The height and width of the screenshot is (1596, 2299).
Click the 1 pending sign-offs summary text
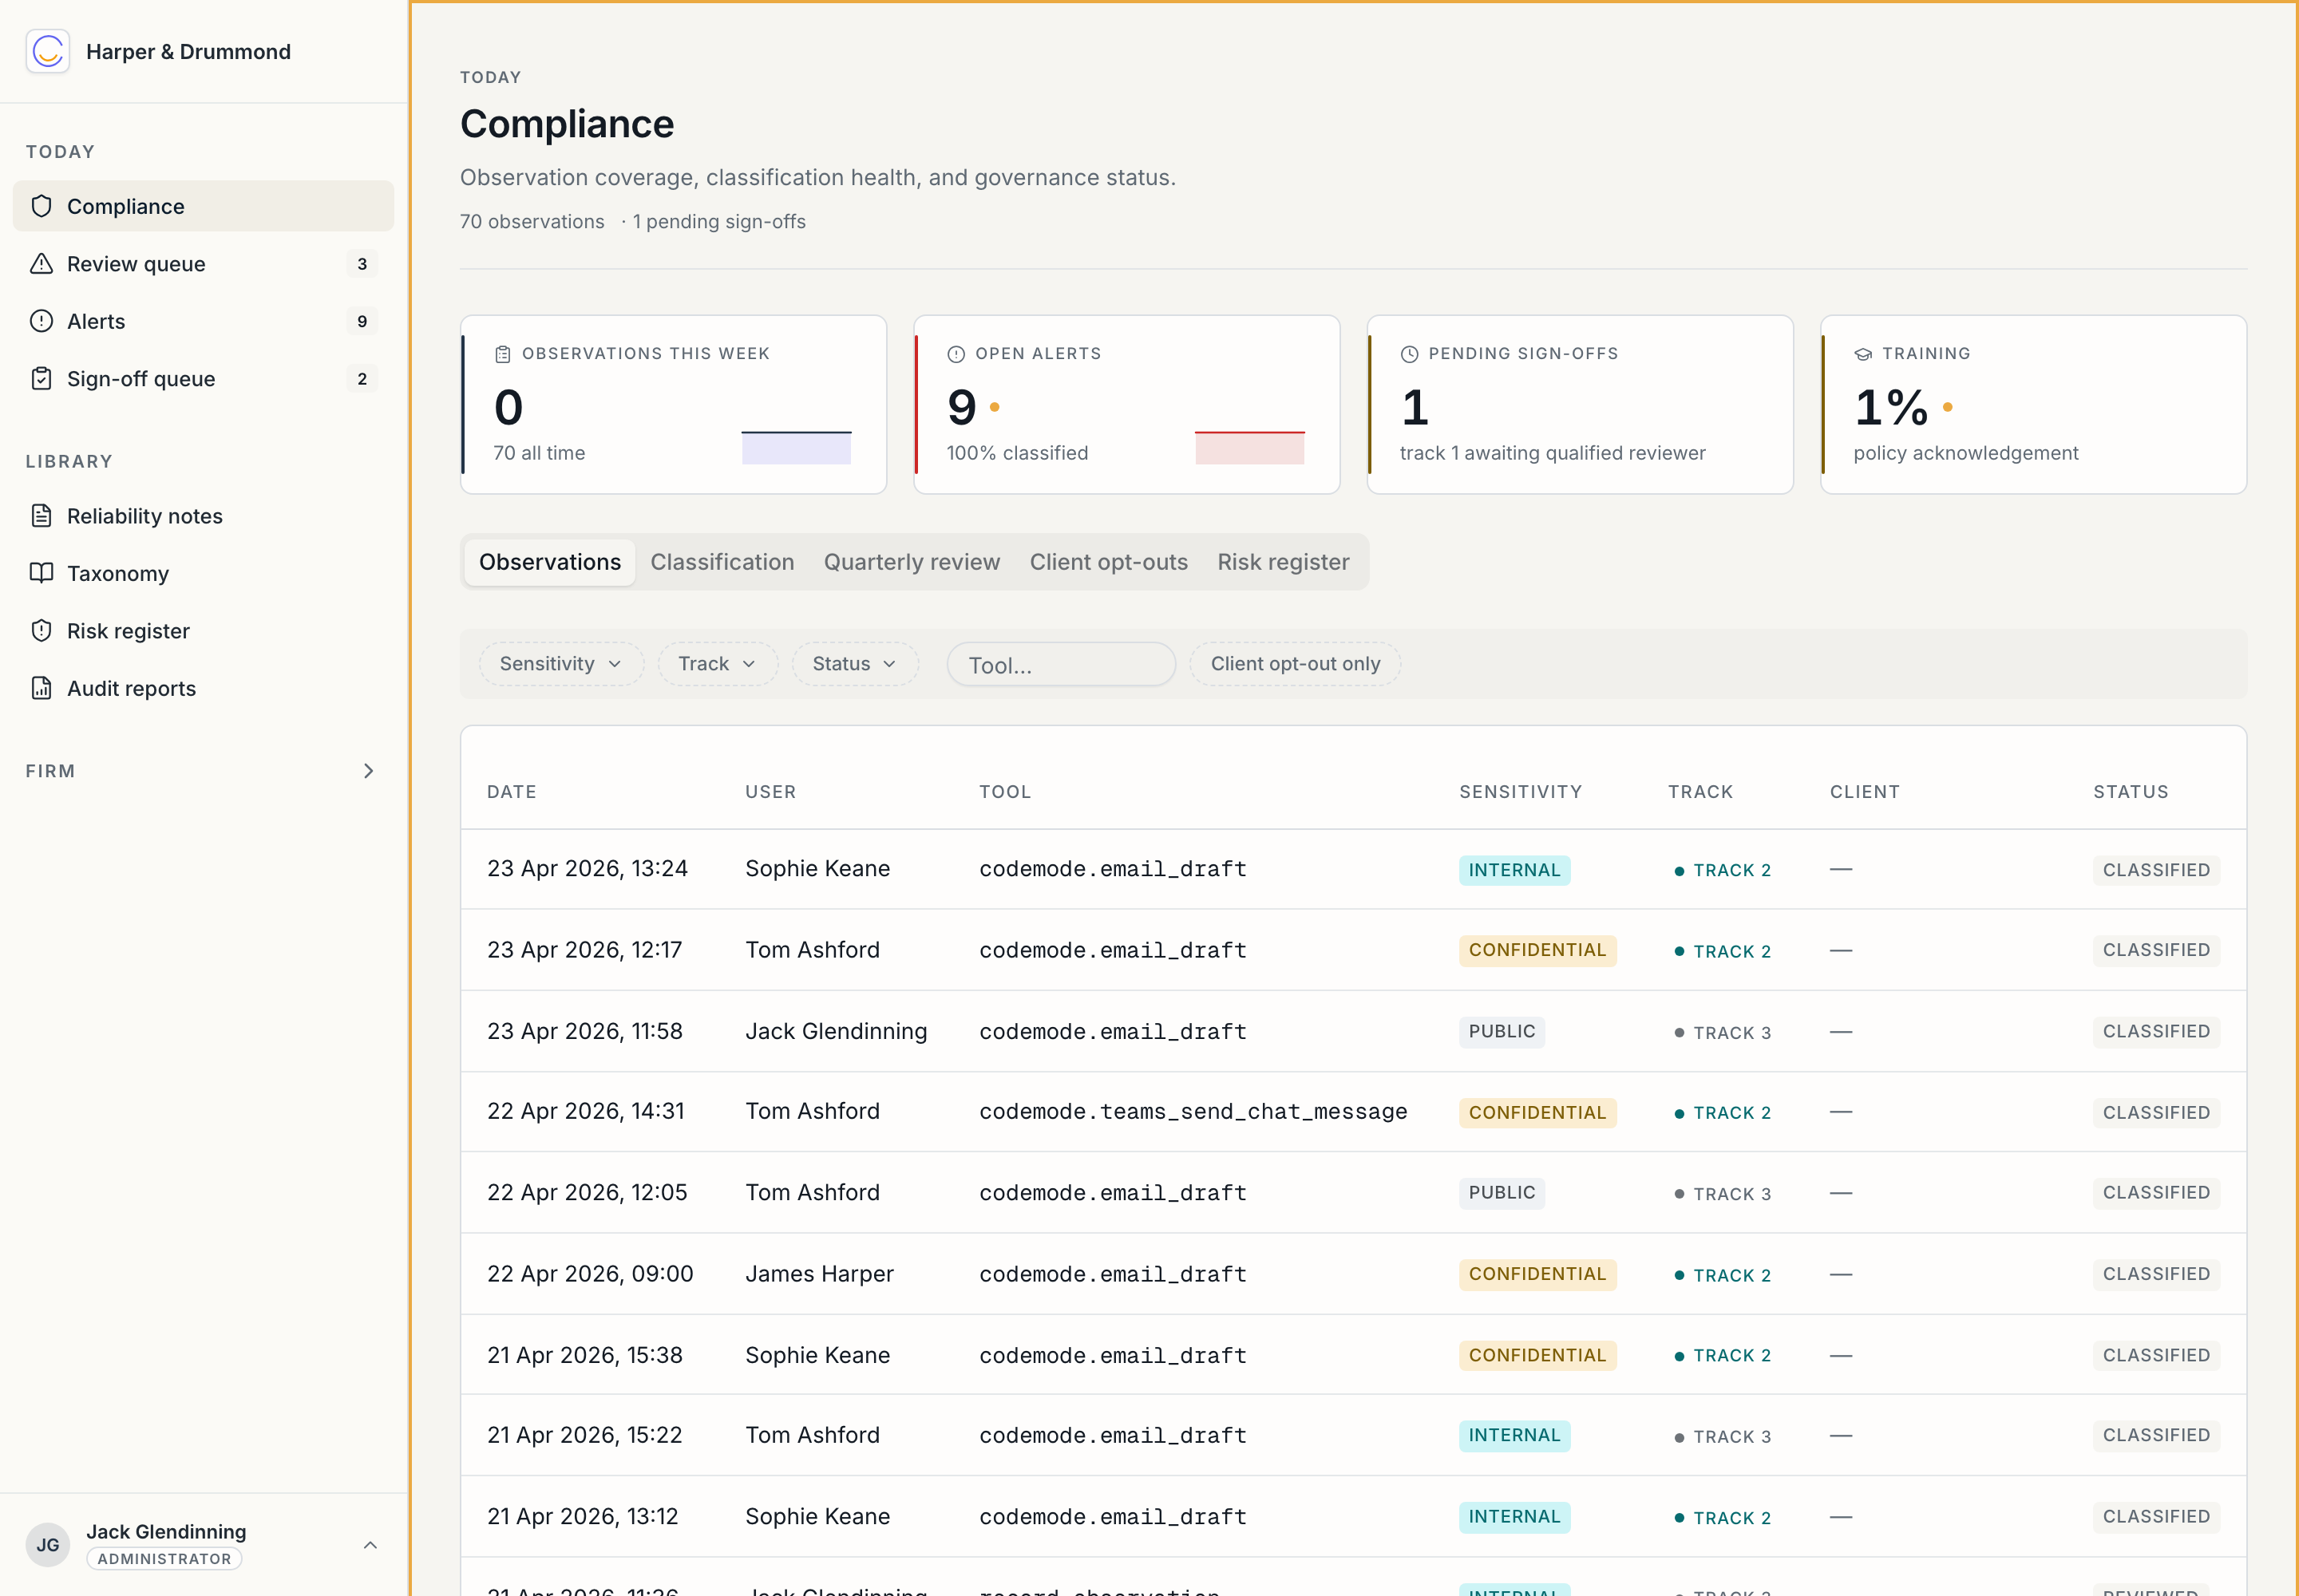click(718, 222)
